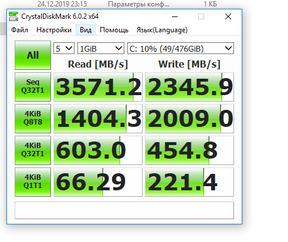Click the 4KiB Q32T1 write result 454.8
Viewport: 288px width, 242px height.
pyautogui.click(x=189, y=150)
